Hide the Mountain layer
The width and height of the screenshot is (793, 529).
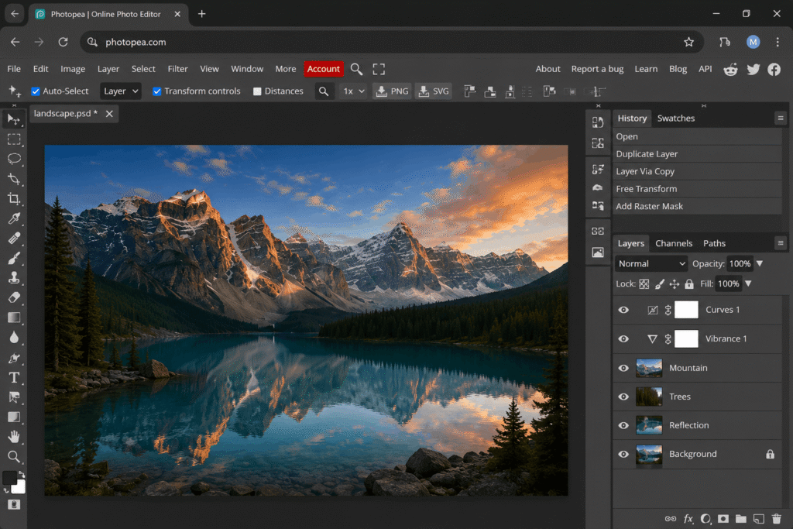click(x=623, y=368)
